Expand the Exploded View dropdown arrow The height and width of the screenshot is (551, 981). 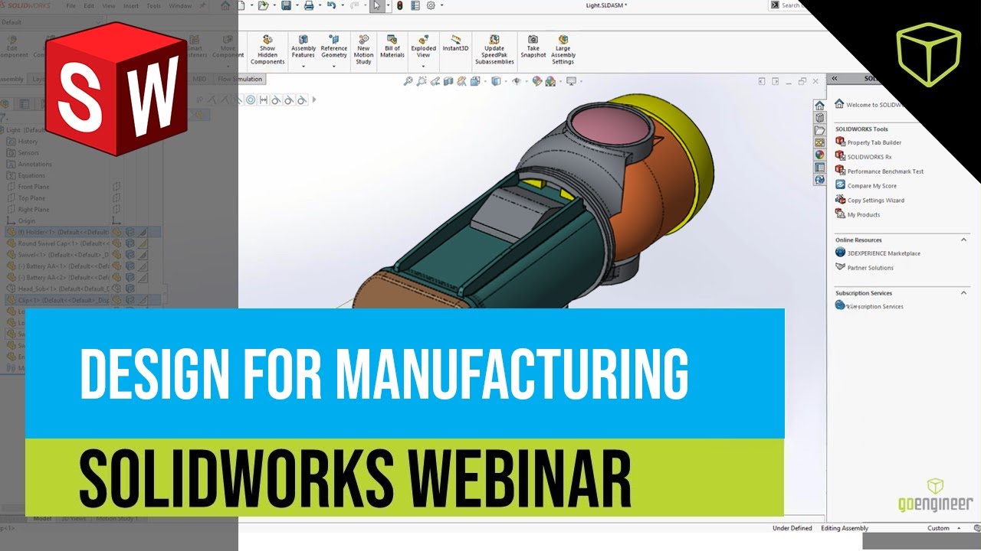pyautogui.click(x=423, y=67)
